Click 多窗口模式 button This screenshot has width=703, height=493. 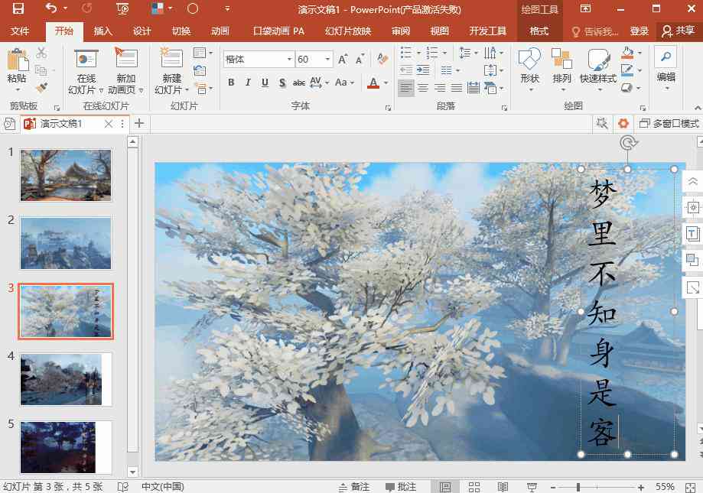[669, 123]
